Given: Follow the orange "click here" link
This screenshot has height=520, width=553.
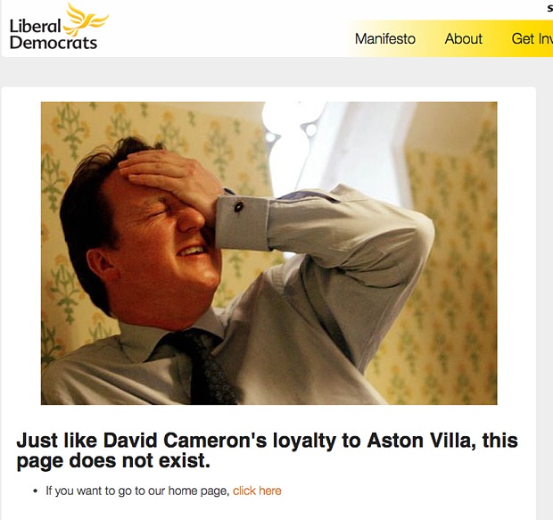Looking at the screenshot, I should tap(257, 491).
